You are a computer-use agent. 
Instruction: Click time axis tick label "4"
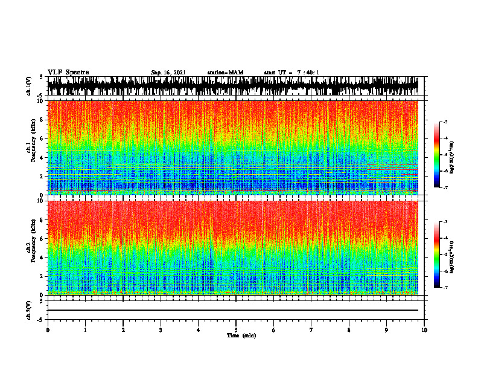[x=199, y=330]
